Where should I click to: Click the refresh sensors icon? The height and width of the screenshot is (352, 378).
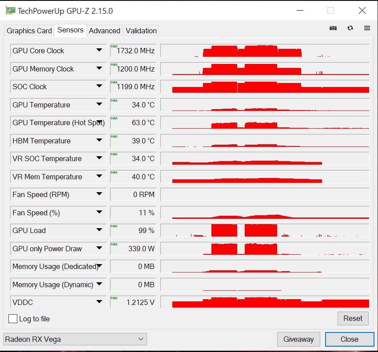tap(350, 28)
